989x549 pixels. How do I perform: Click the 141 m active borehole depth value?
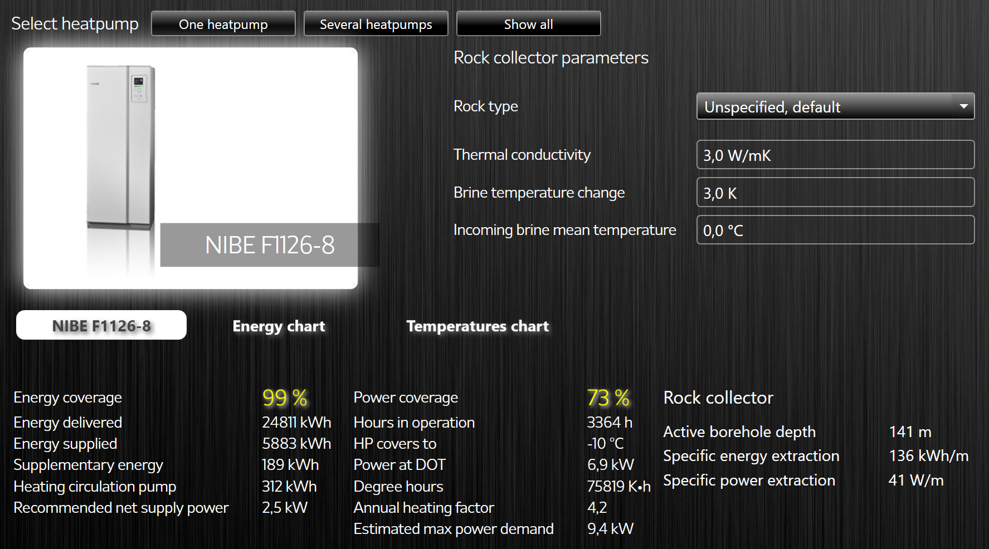click(x=910, y=432)
